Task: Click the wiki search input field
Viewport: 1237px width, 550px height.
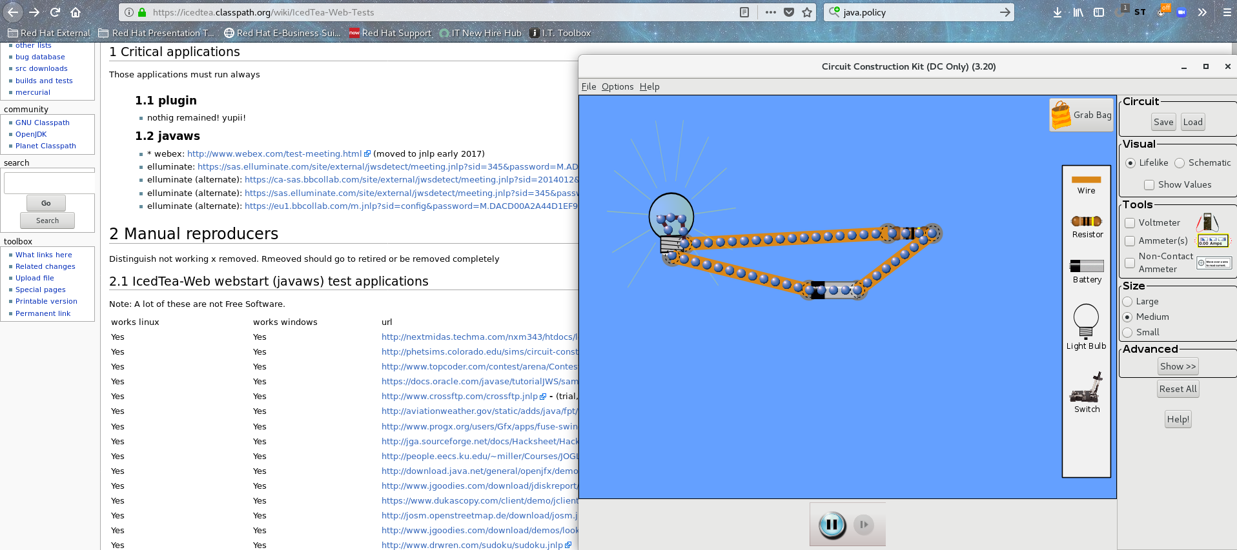Action: point(49,183)
